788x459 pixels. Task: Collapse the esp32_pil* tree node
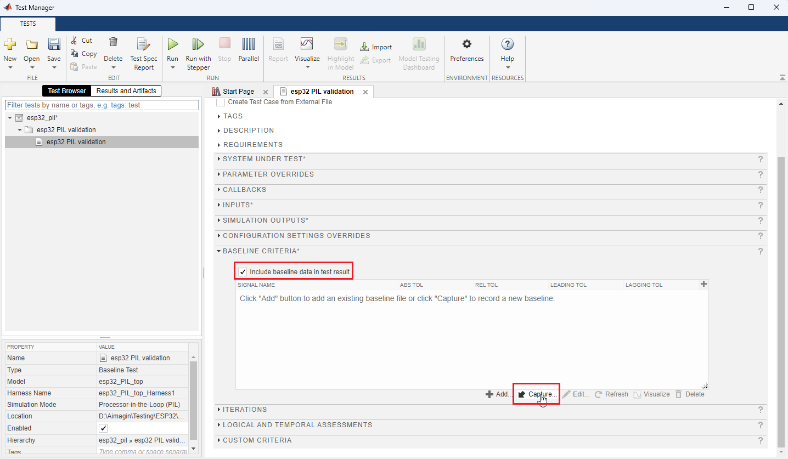point(10,118)
